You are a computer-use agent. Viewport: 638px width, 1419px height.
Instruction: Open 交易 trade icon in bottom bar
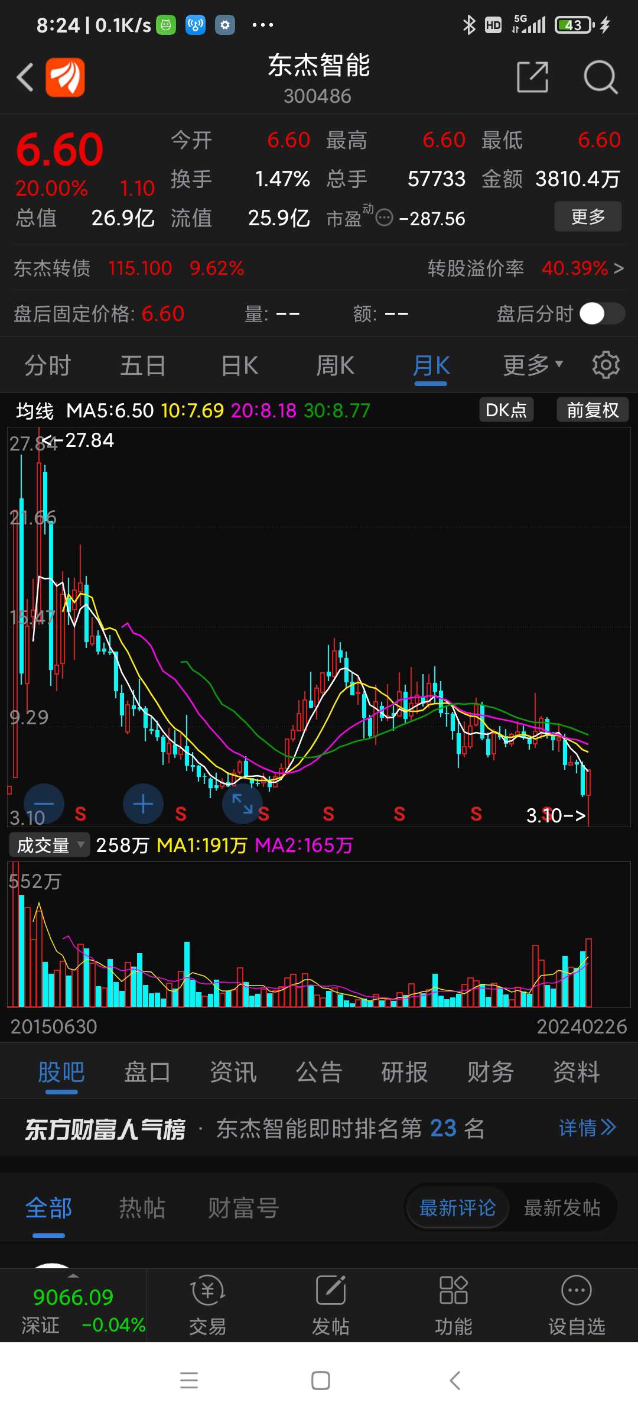click(207, 1307)
